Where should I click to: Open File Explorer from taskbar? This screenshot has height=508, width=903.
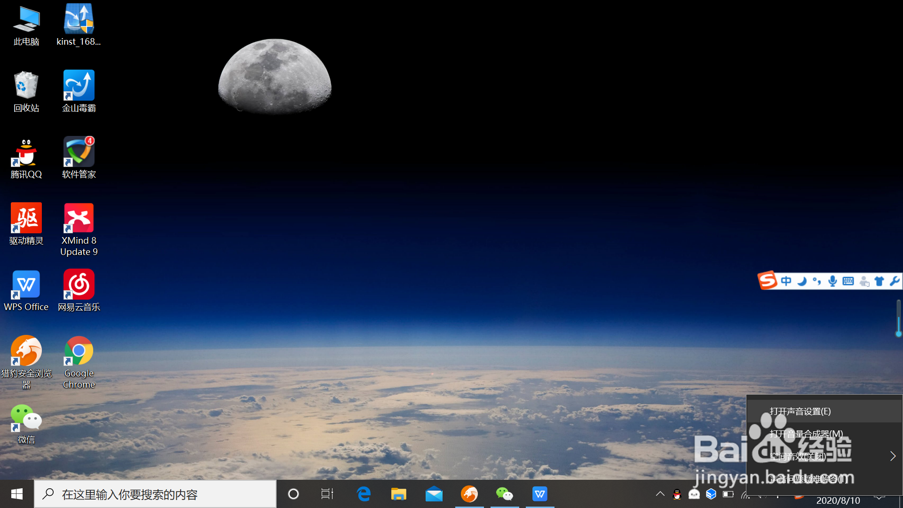pos(399,494)
